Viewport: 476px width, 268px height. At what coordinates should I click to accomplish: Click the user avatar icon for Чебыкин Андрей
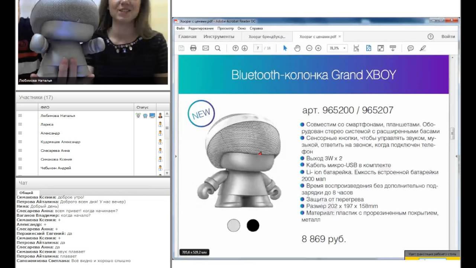(160, 168)
